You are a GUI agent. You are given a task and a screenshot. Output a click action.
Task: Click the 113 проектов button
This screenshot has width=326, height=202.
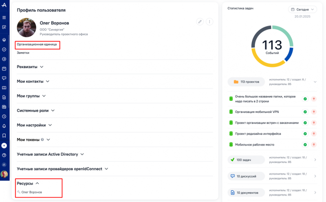(246, 82)
